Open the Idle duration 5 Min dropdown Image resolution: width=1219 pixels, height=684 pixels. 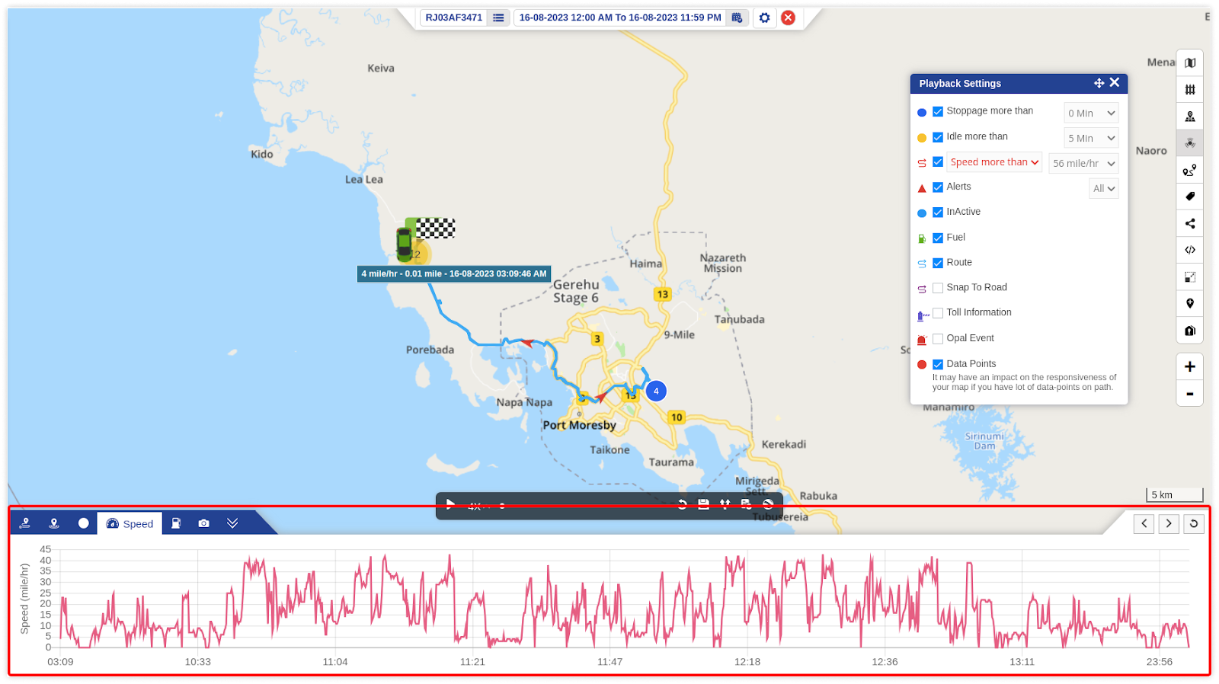click(x=1091, y=138)
